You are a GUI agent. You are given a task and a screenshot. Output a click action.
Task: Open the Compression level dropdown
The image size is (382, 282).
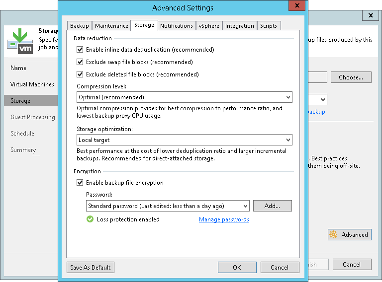coord(184,97)
